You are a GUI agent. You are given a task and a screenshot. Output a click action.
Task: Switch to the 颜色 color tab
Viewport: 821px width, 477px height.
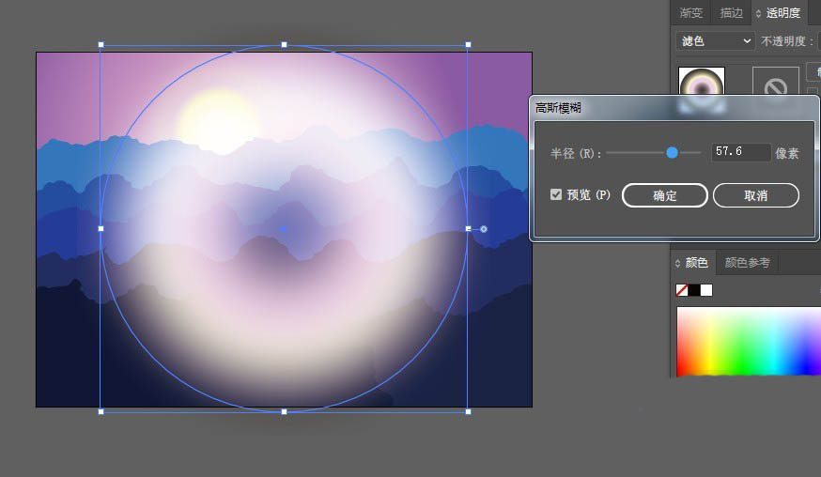tap(696, 262)
